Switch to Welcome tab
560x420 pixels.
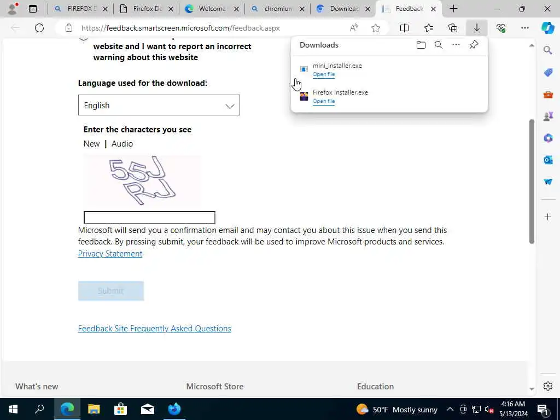[212, 9]
